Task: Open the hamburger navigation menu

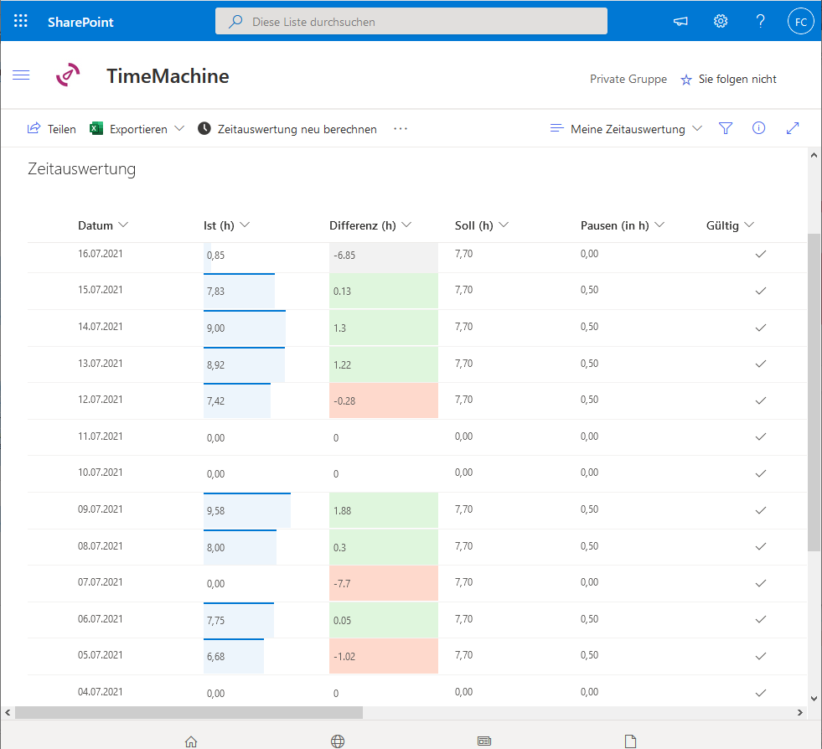Action: [22, 75]
